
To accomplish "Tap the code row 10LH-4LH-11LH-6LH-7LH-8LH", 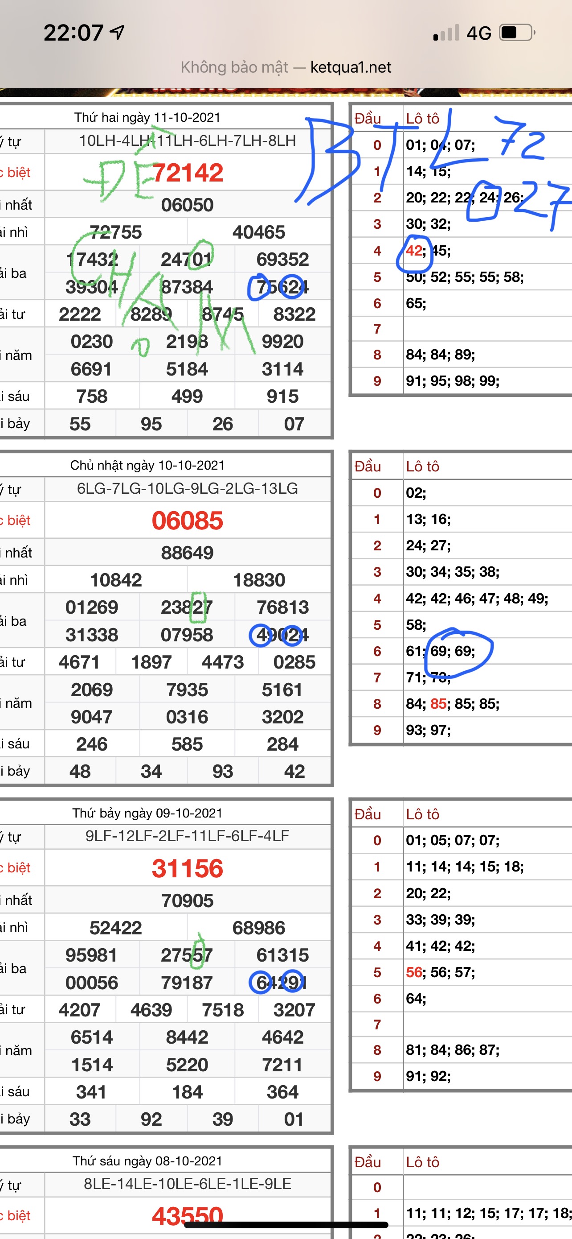I will (x=187, y=141).
